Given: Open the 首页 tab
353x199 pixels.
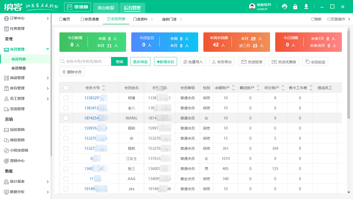Looking at the screenshot, I should pos(64,19).
